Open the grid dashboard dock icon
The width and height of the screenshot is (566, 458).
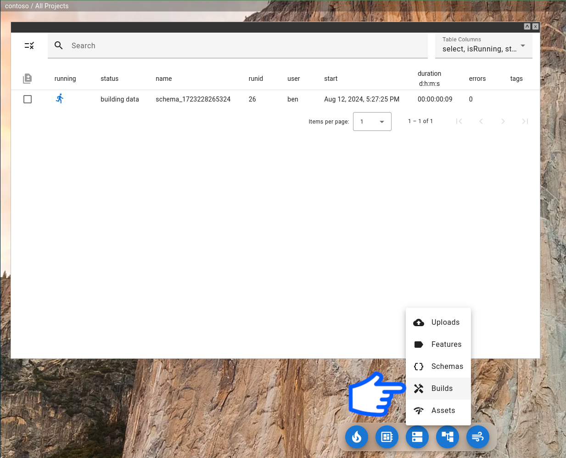click(387, 436)
